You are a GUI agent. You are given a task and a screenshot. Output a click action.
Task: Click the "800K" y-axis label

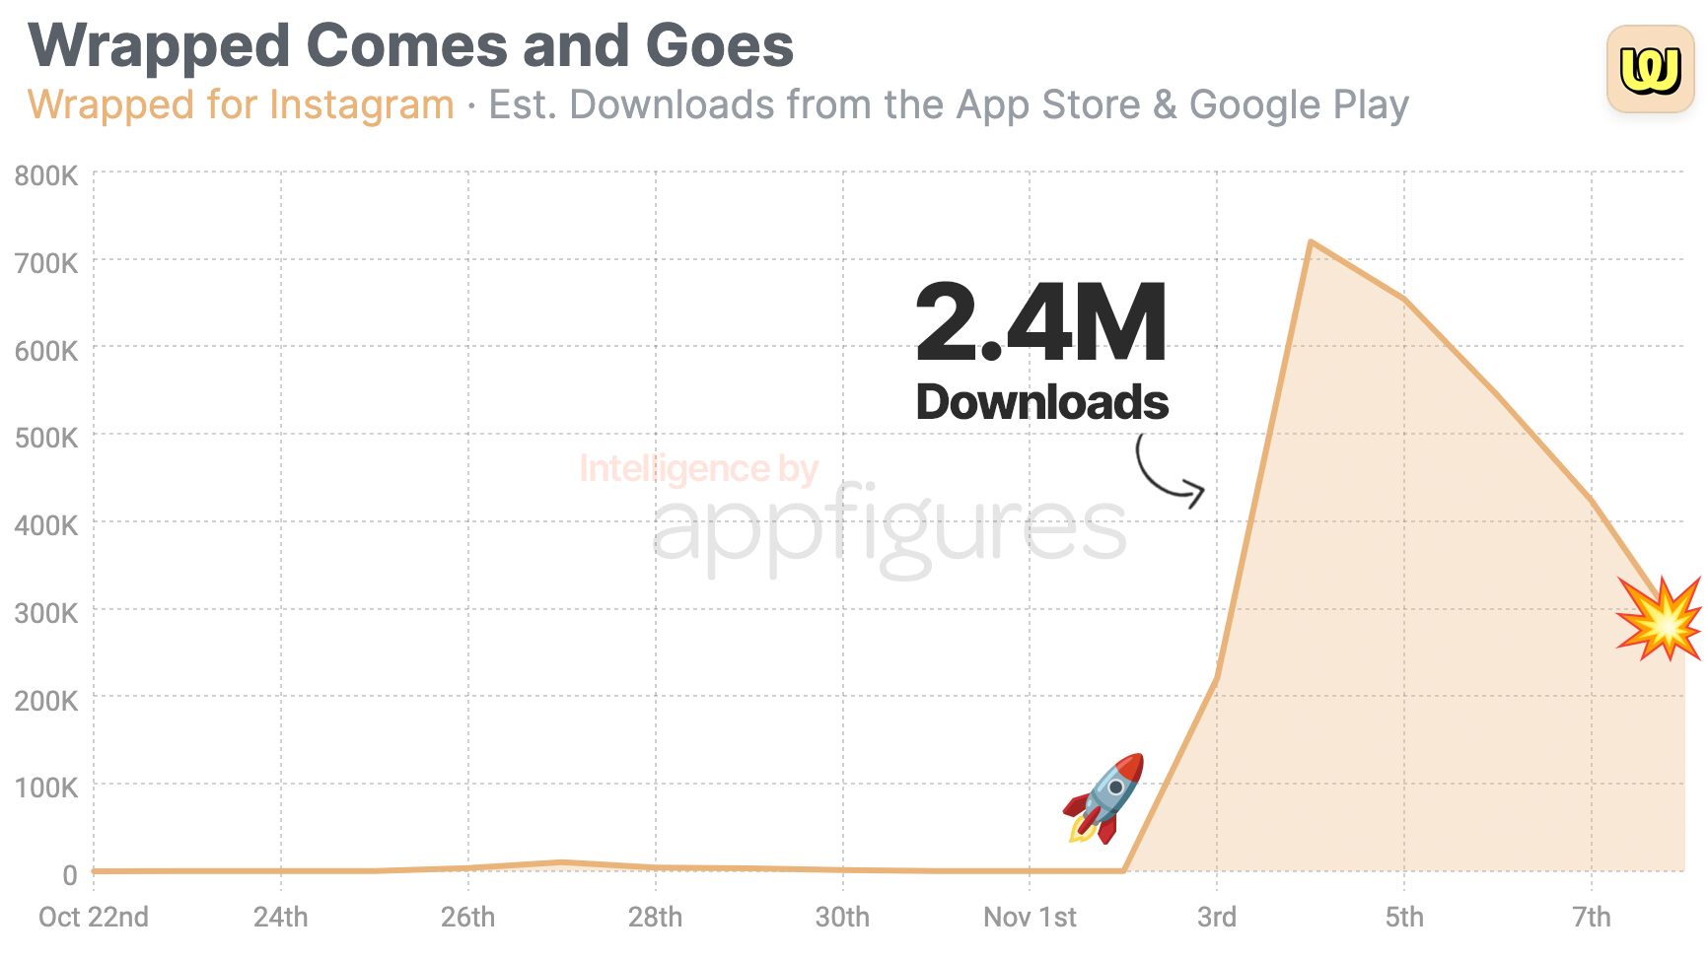tap(46, 176)
